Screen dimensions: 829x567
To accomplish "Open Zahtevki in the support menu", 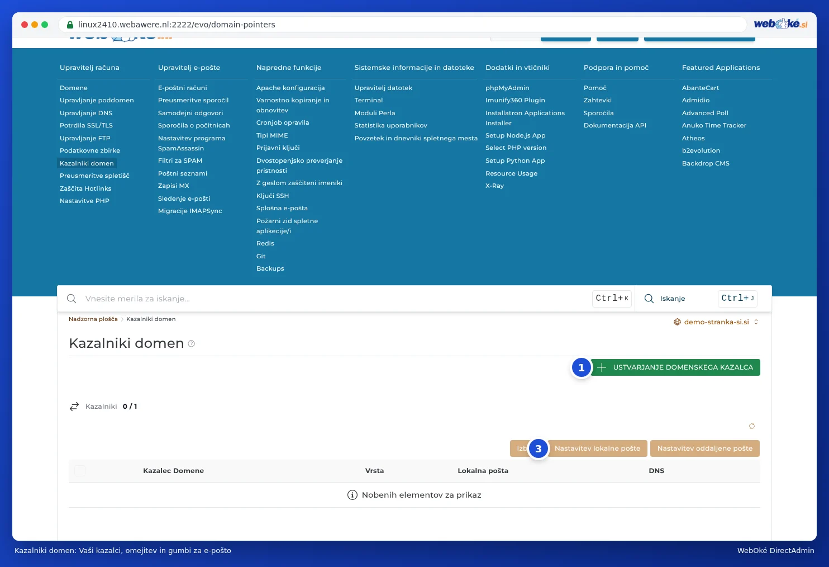I will pos(598,100).
